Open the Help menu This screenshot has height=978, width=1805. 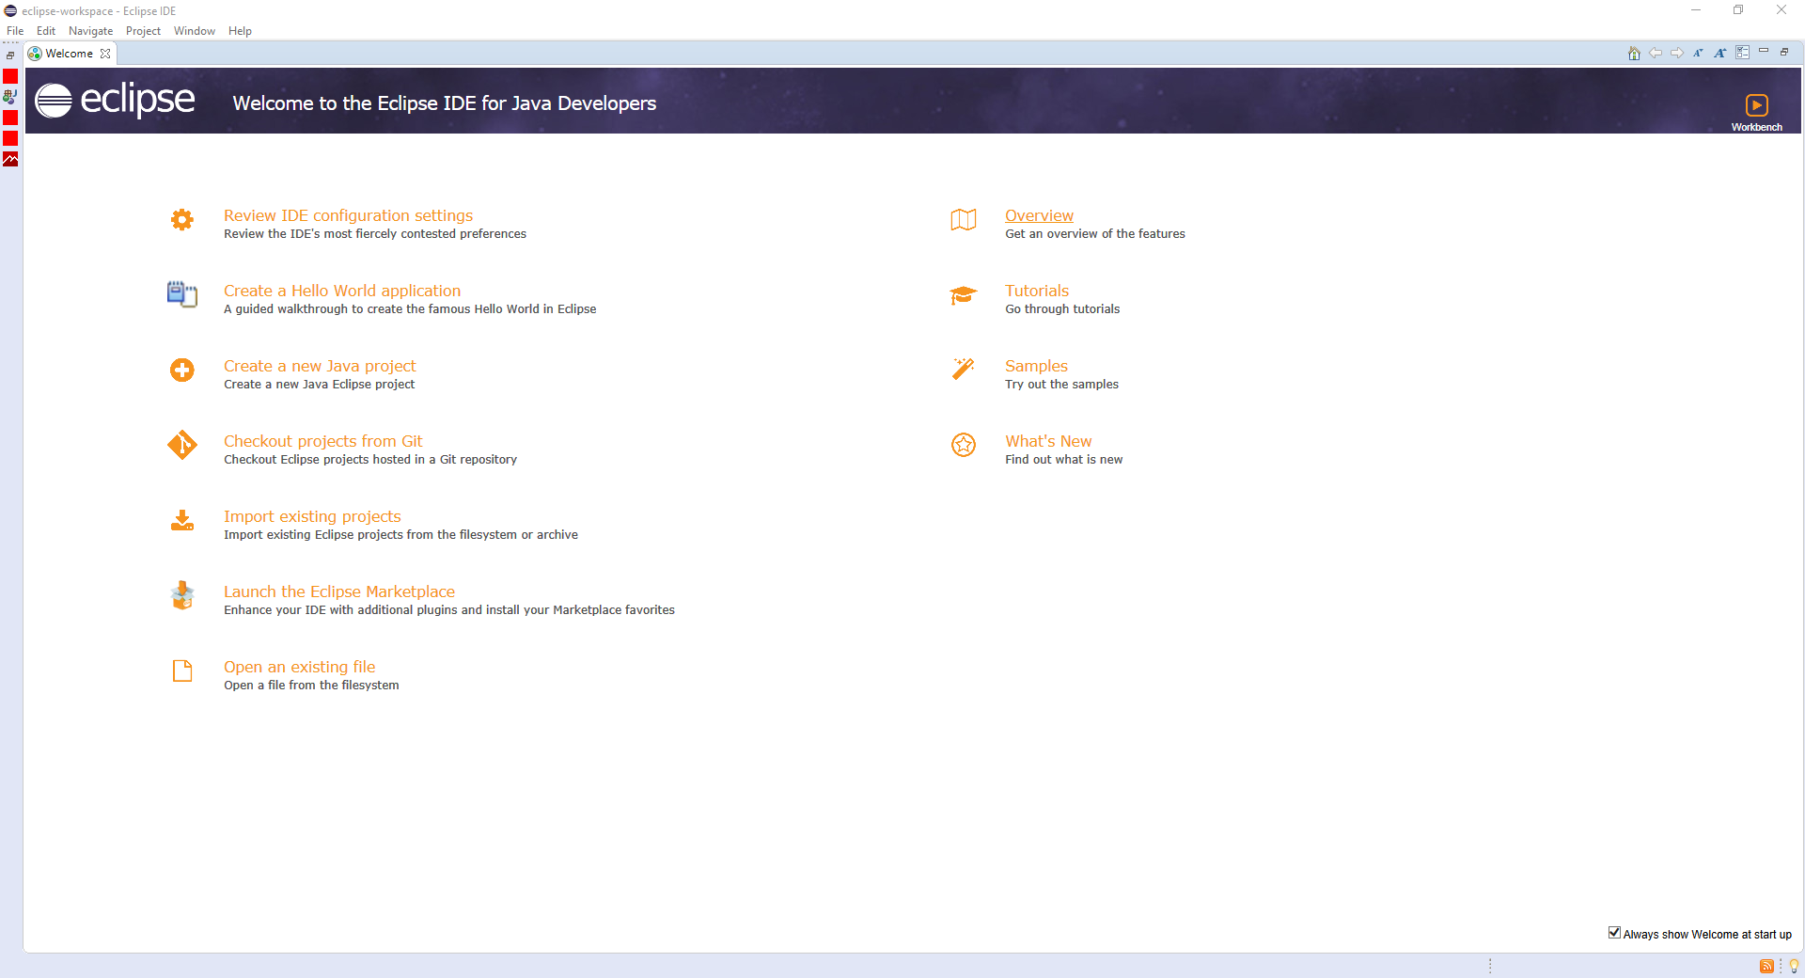pos(240,31)
